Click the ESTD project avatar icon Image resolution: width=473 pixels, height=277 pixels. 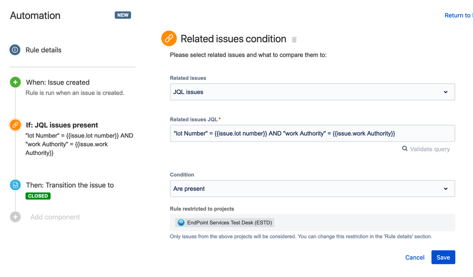(x=181, y=223)
